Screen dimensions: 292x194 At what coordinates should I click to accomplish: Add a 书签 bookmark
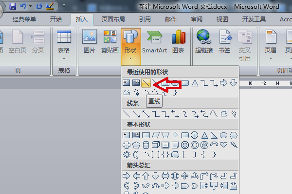224,42
